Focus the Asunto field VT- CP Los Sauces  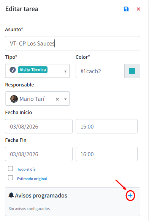[x=73, y=43]
